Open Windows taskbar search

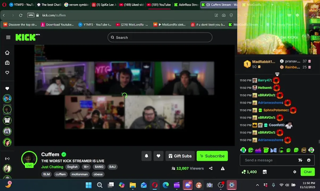coord(100,185)
